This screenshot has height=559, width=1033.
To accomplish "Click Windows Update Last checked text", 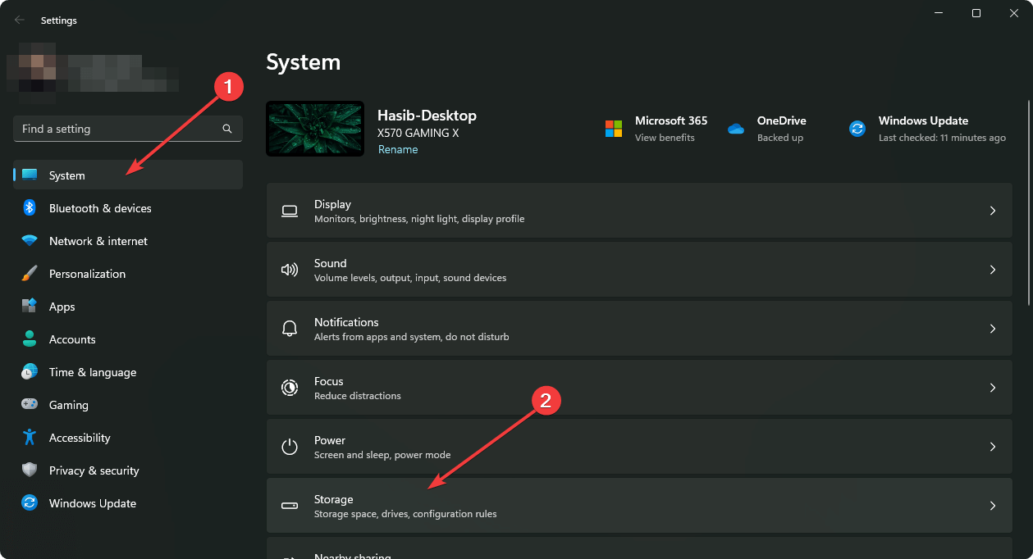I will [x=942, y=138].
